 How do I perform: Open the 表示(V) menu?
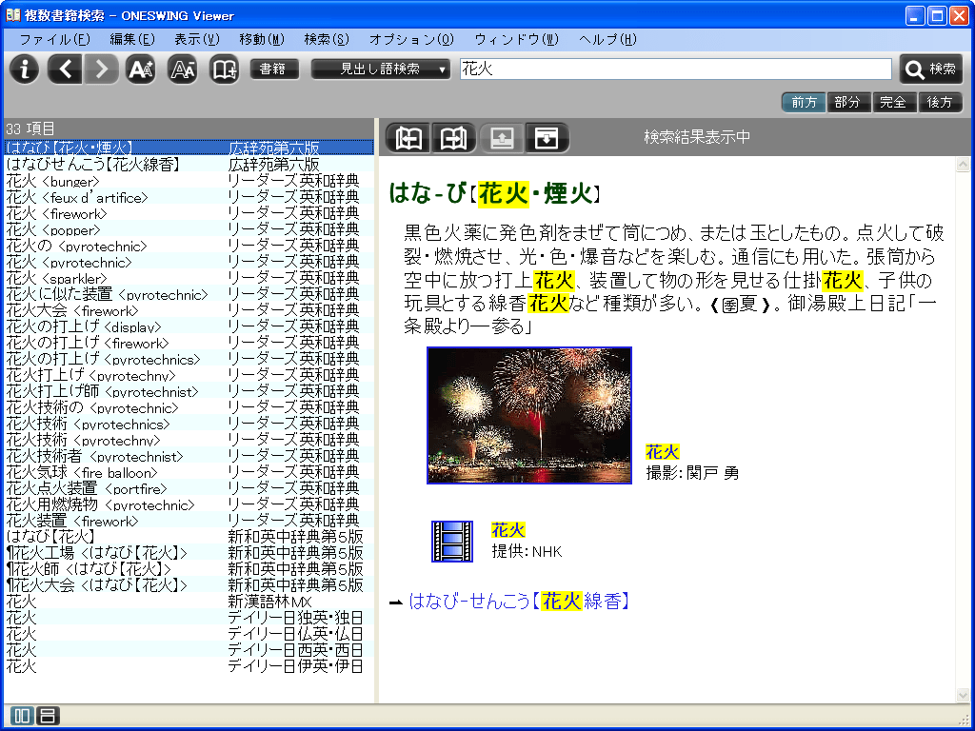197,40
